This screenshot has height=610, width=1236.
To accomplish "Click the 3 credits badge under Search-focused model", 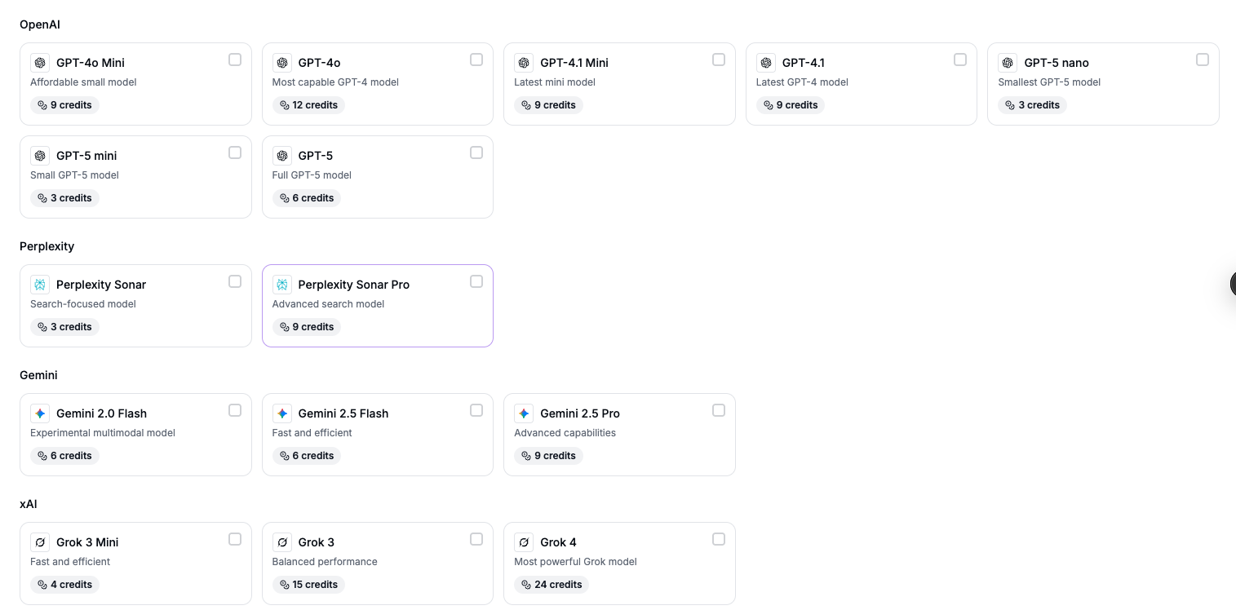I will click(x=64, y=327).
